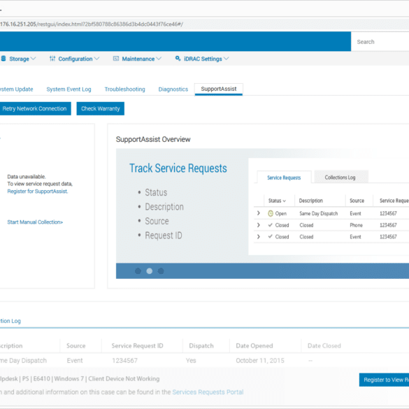Open the Configuration menu
Screen dimensions: 409x409
click(75, 59)
